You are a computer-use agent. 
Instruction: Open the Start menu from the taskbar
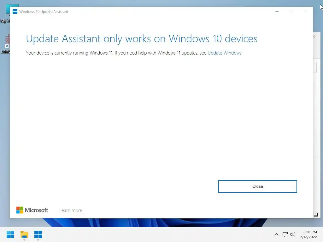click(10, 234)
